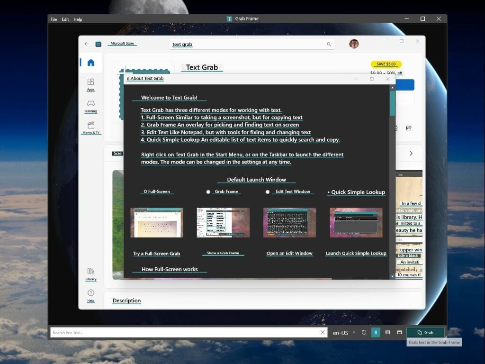Click Show a Grab Frame button
Image resolution: width=485 pixels, height=364 pixels.
click(x=223, y=253)
